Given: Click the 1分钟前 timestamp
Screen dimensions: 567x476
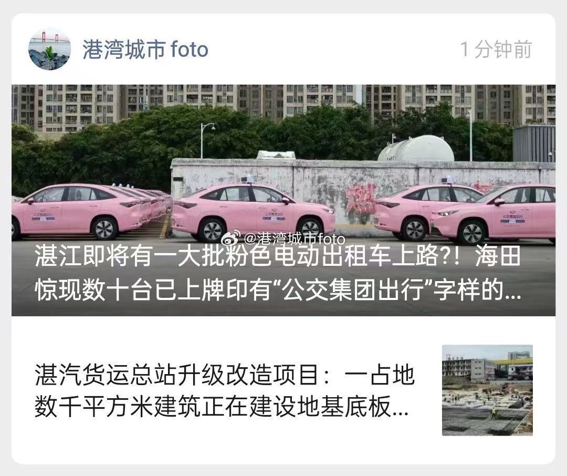Looking at the screenshot, I should point(496,49).
